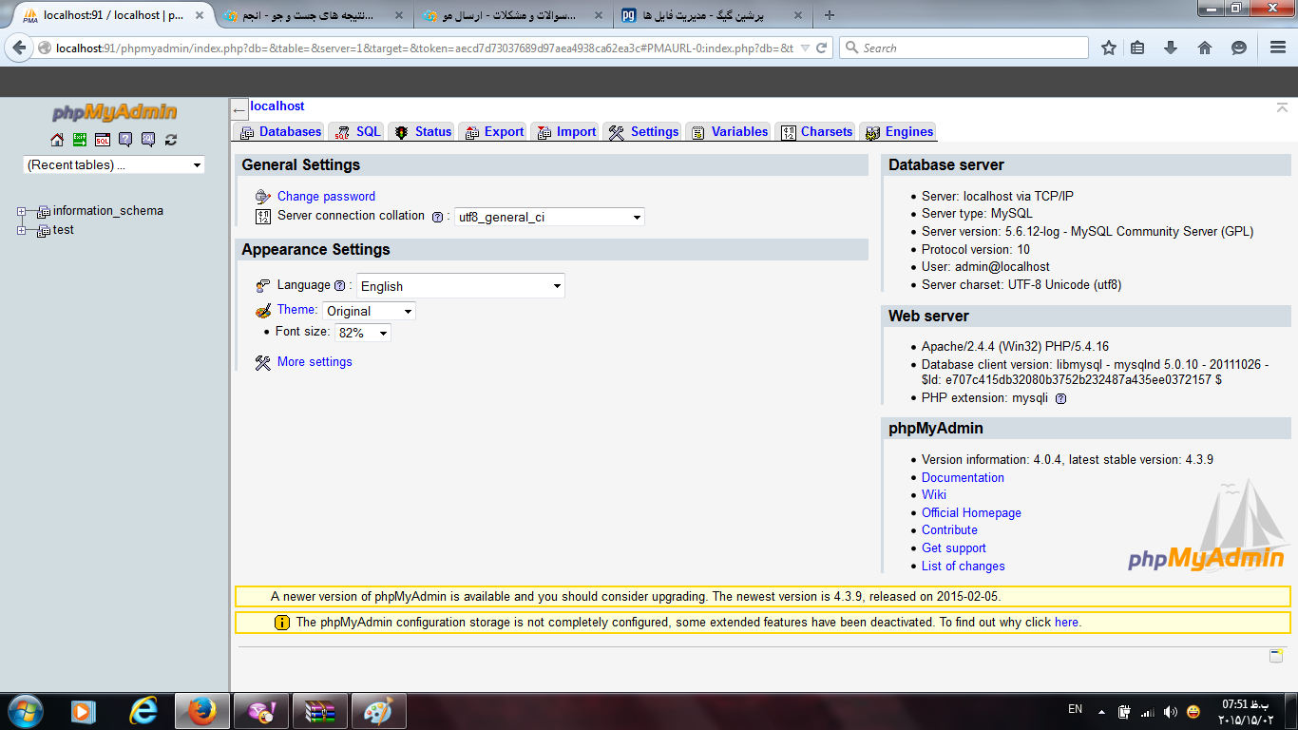Click the Firefox home toolbar icon
The width and height of the screenshot is (1298, 730).
[1205, 48]
